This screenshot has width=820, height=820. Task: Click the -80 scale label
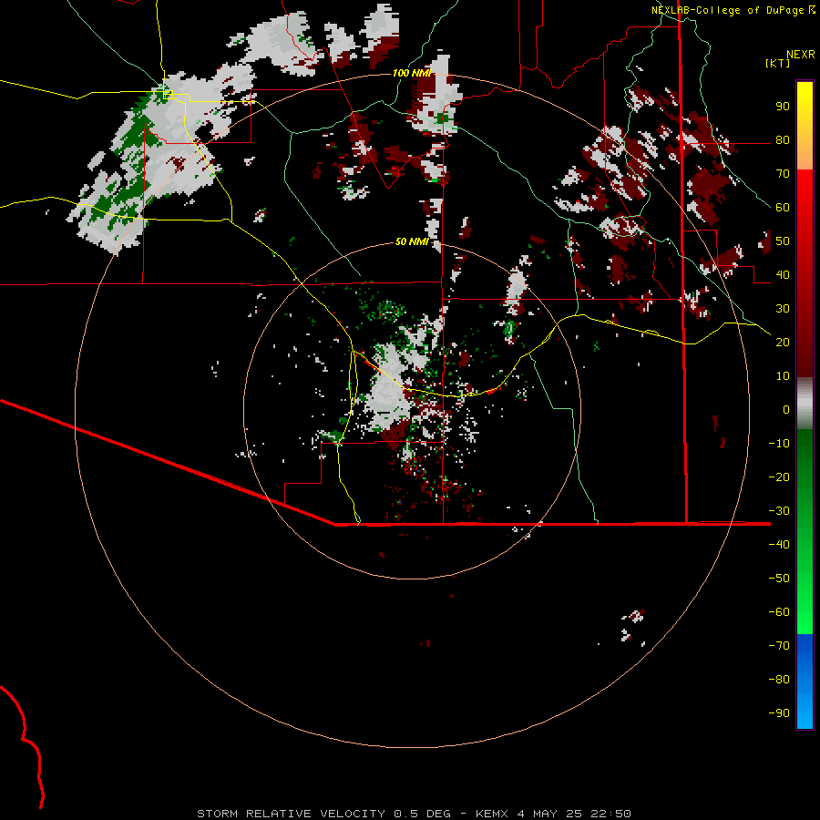(779, 680)
